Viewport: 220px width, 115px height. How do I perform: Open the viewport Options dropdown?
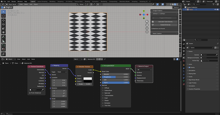[x=177, y=7]
